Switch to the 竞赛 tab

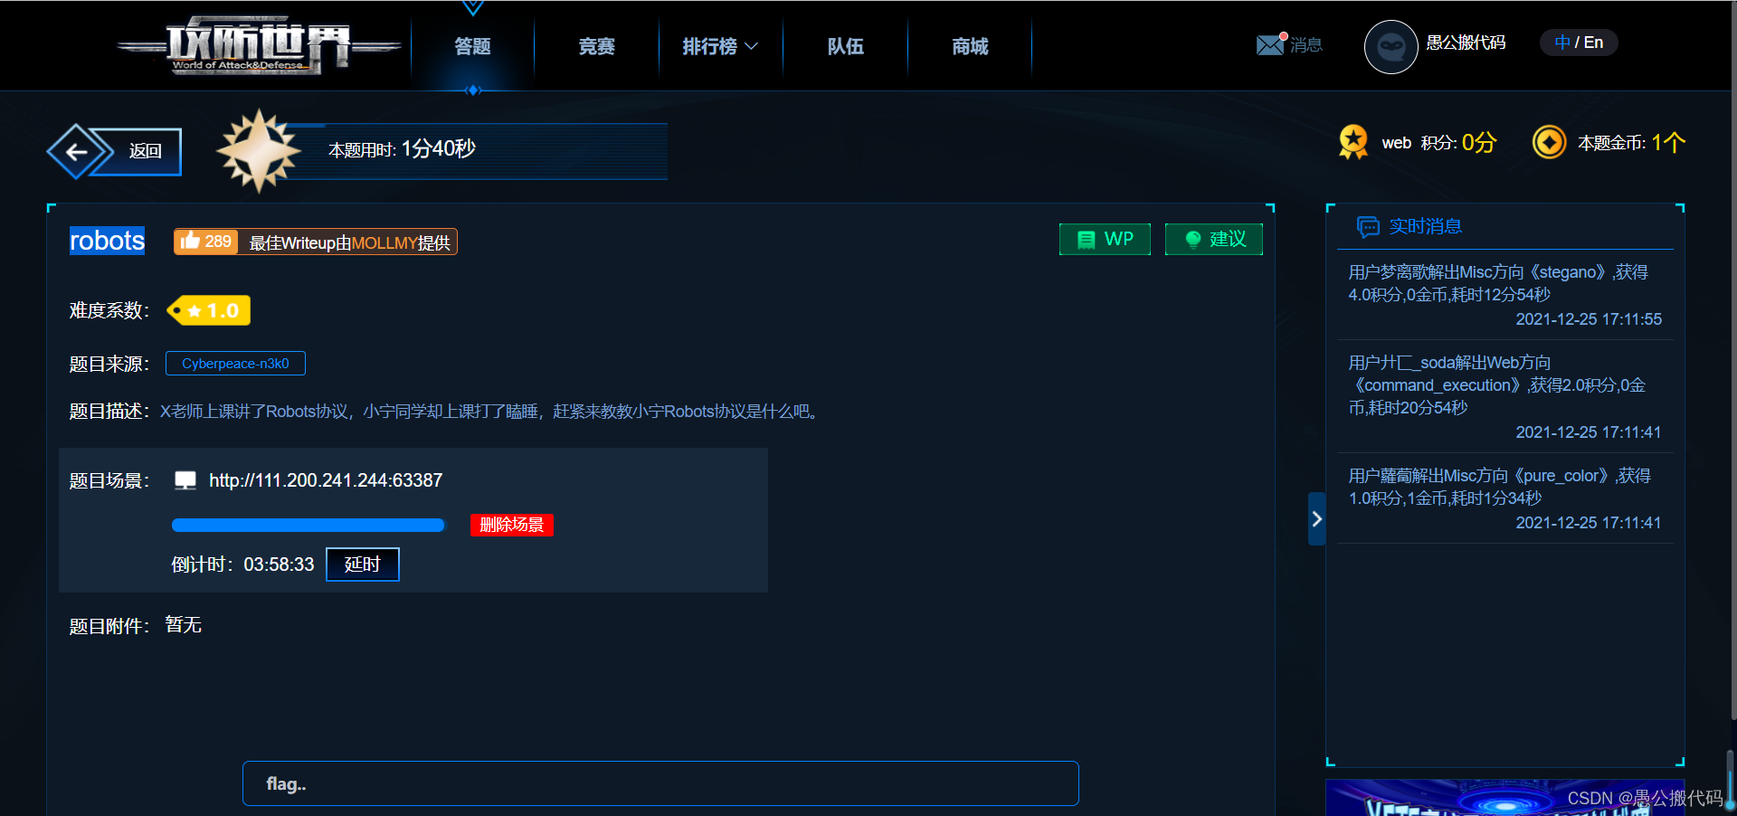coord(595,46)
